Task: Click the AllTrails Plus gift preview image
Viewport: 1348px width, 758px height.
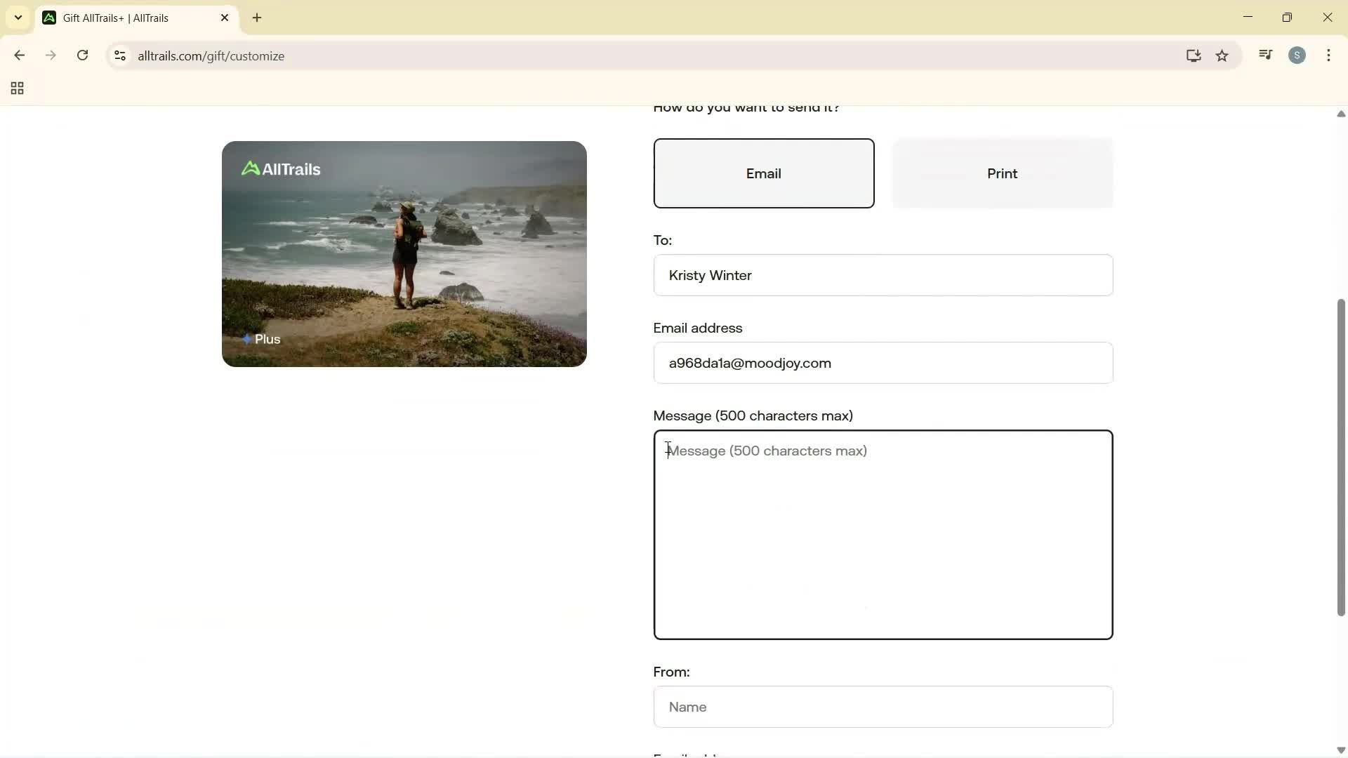Action: click(404, 254)
